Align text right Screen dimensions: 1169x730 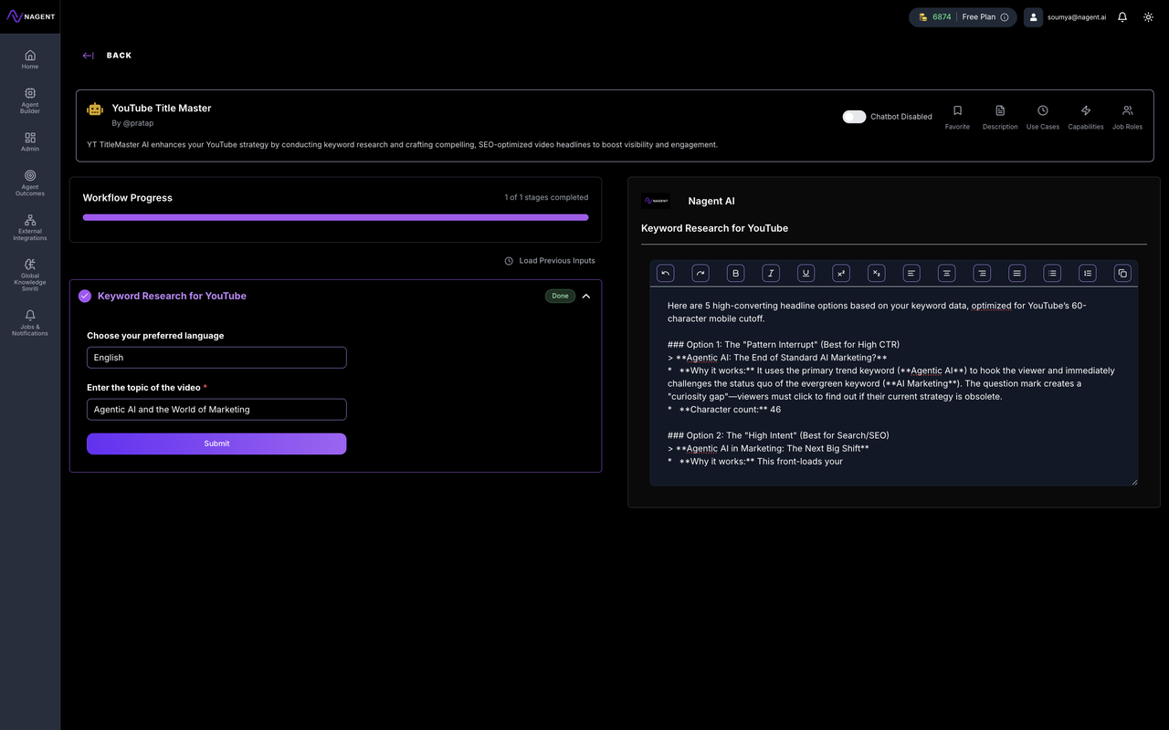click(x=982, y=273)
